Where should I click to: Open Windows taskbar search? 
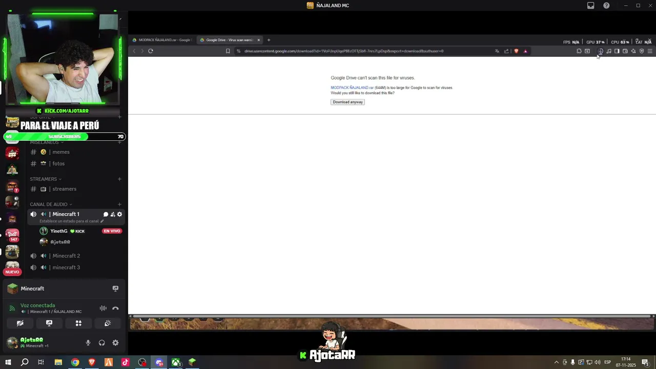pyautogui.click(x=25, y=362)
